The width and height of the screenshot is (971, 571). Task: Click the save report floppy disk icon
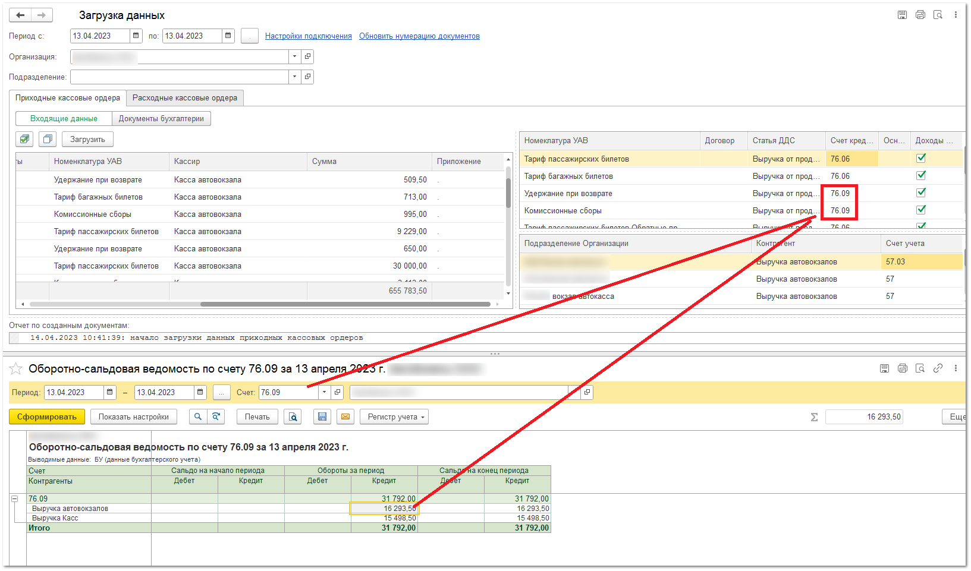click(322, 417)
